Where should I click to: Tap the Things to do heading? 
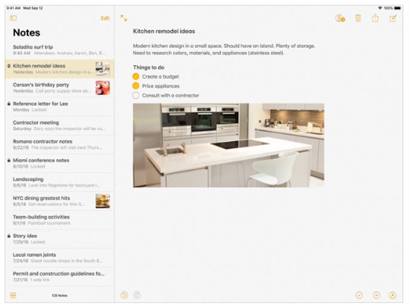coord(149,67)
